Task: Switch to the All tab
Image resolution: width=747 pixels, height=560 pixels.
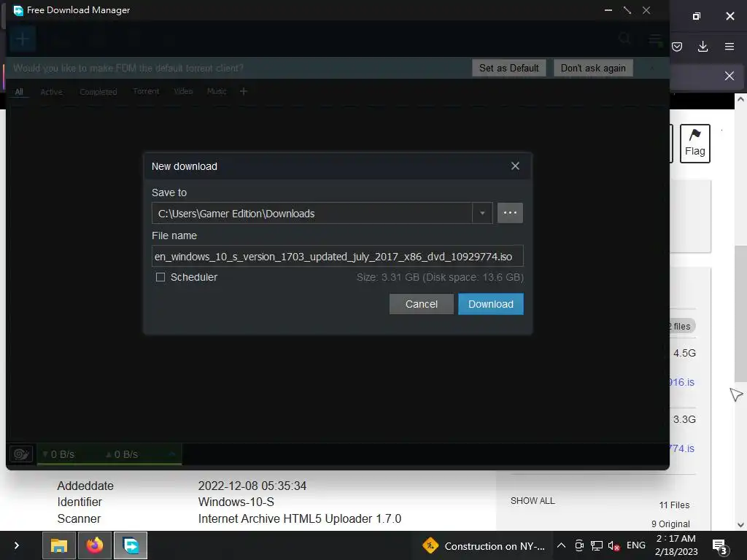Action: click(x=19, y=91)
